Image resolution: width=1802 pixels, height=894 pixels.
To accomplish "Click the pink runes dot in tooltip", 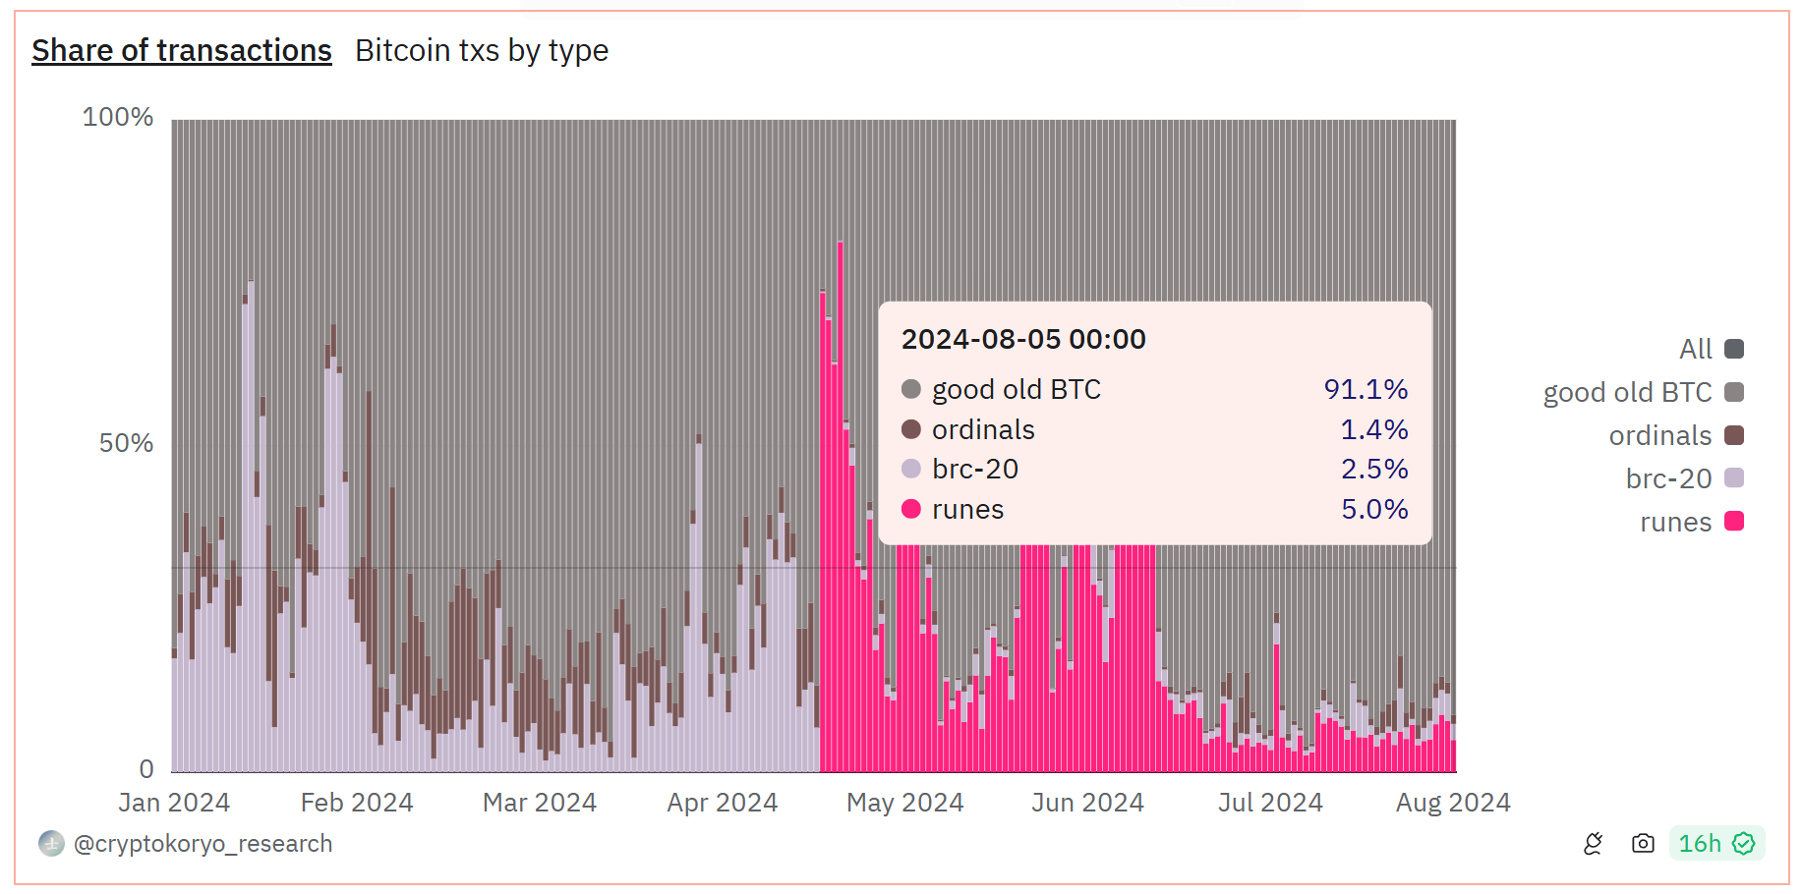I will point(911,509).
